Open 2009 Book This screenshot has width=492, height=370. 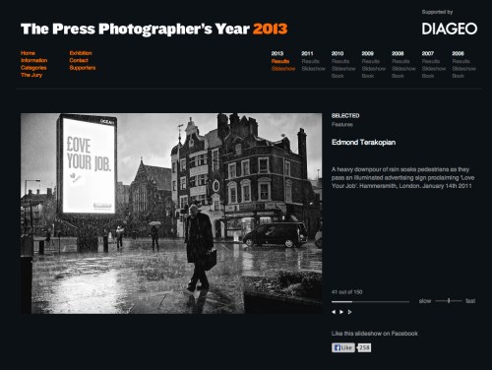(368, 76)
